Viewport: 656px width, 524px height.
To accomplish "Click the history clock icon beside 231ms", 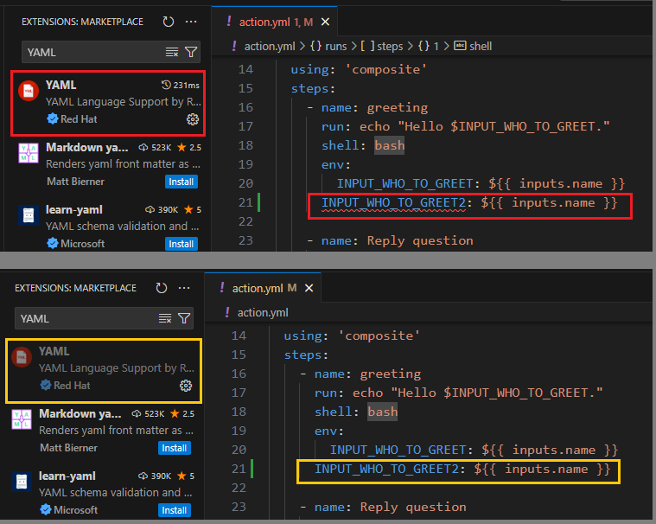I will pos(166,85).
